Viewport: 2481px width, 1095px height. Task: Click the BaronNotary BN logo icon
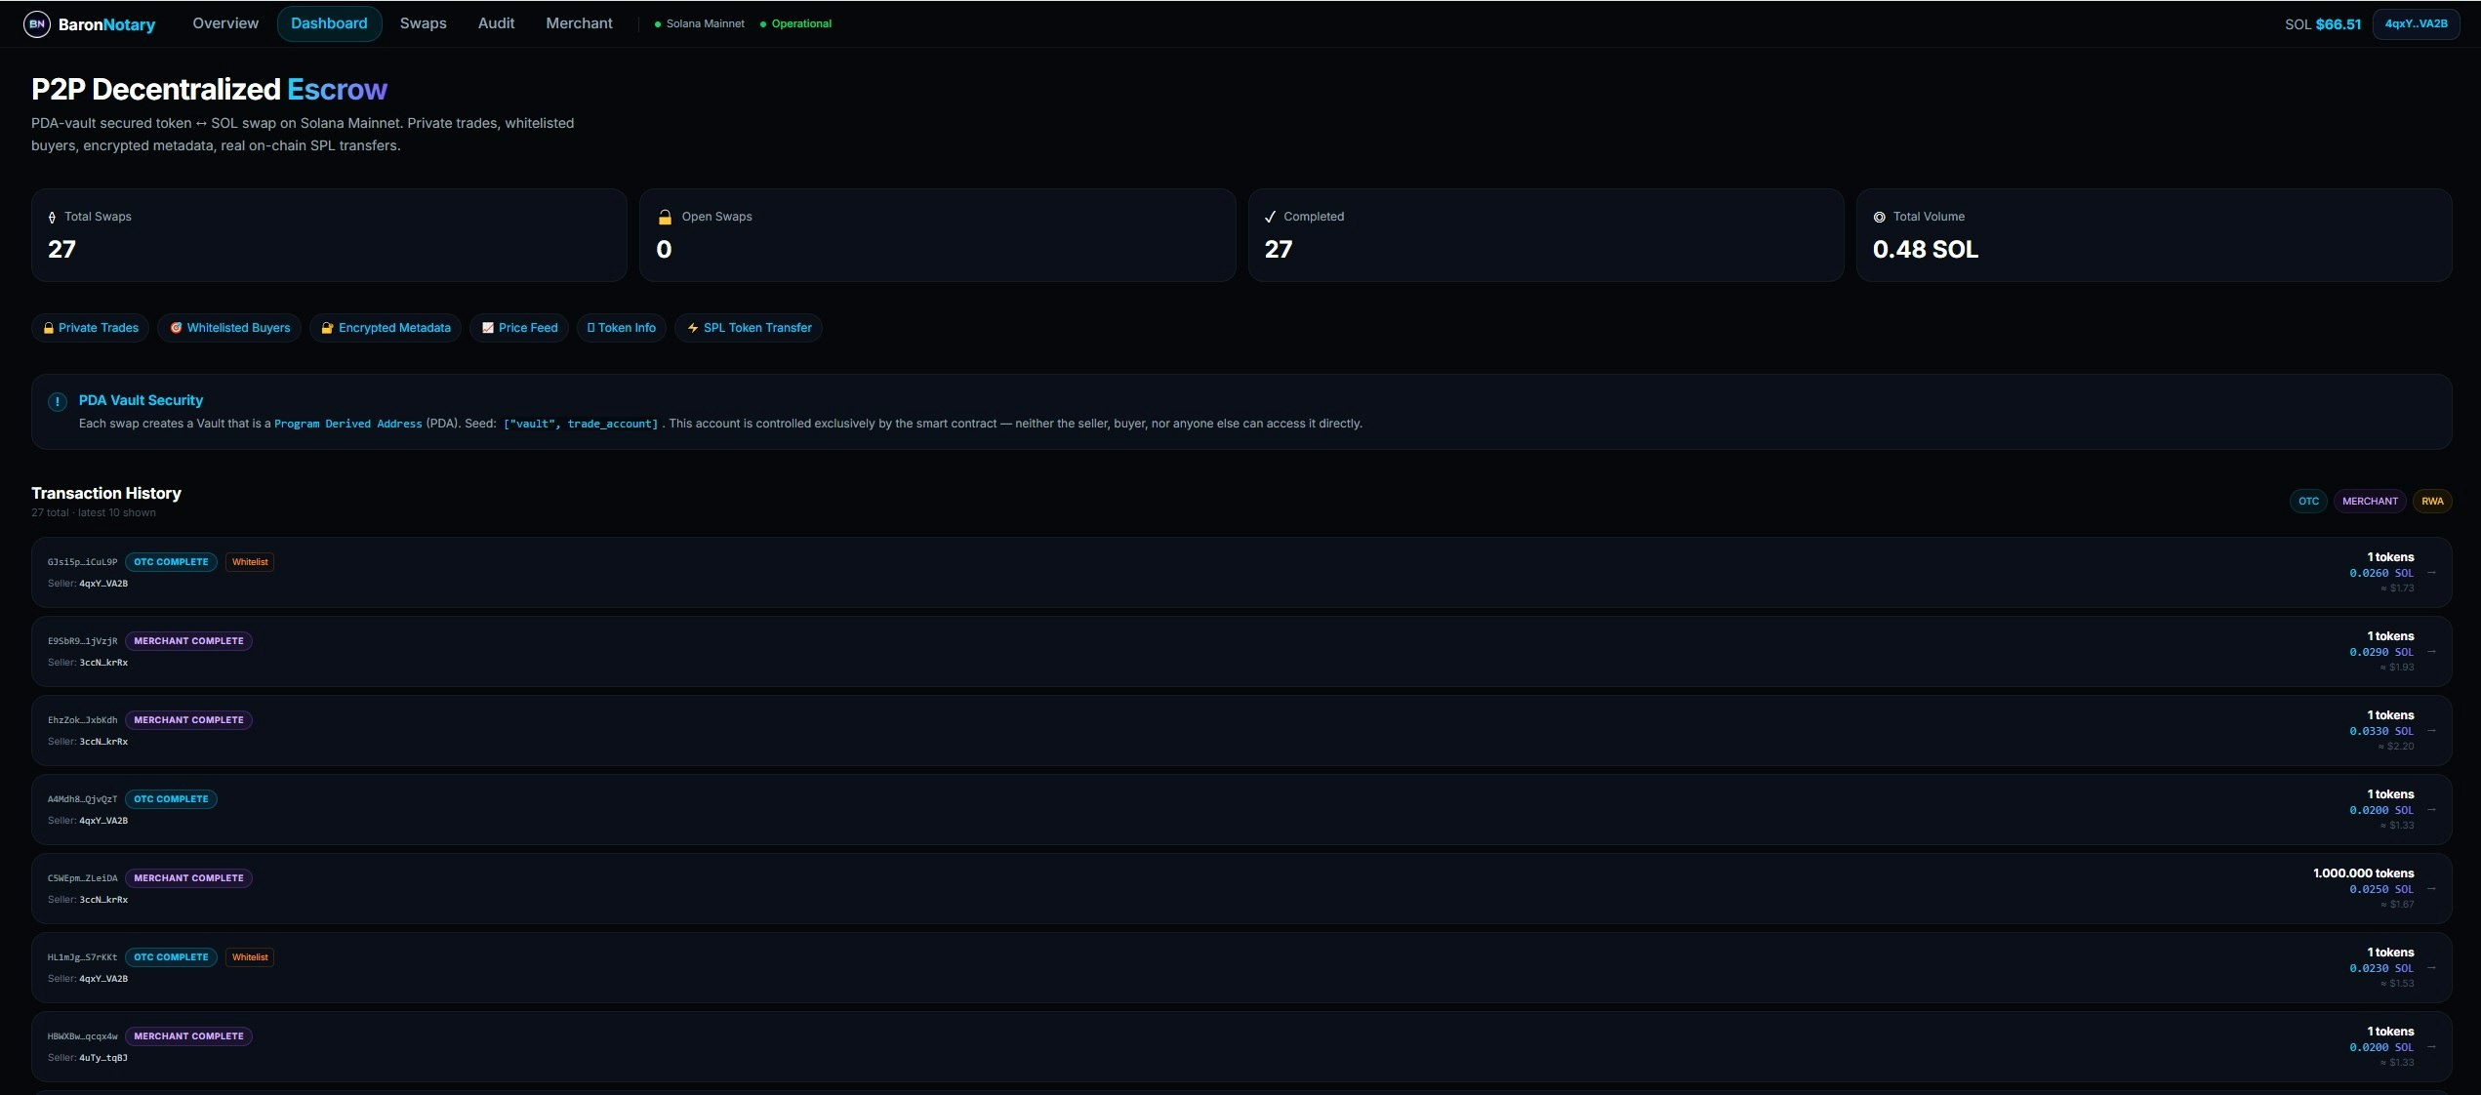(36, 23)
